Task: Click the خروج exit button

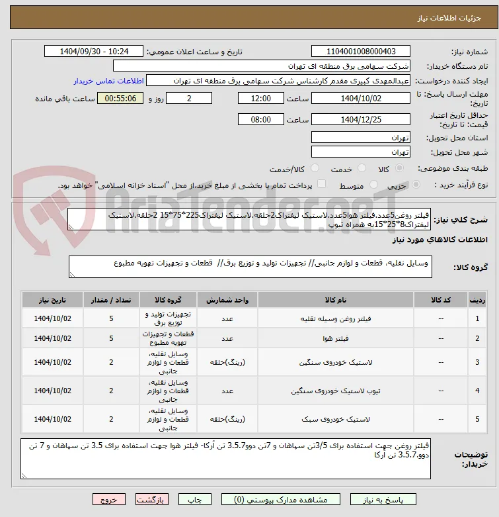Action: [109, 500]
